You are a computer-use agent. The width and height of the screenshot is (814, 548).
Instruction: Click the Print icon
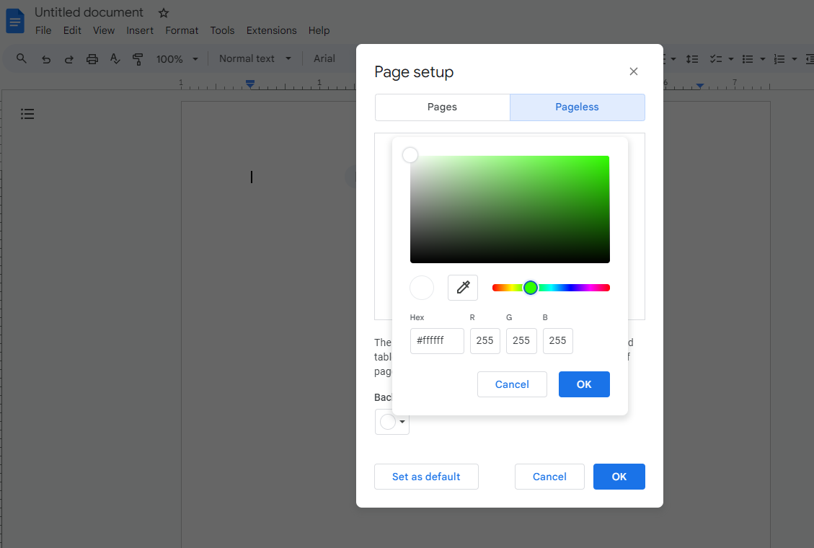pyautogui.click(x=92, y=59)
